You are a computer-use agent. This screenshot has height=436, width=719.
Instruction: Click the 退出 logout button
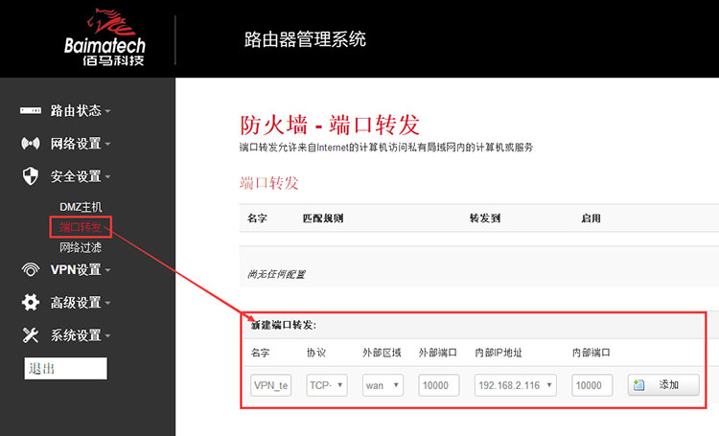tap(65, 369)
